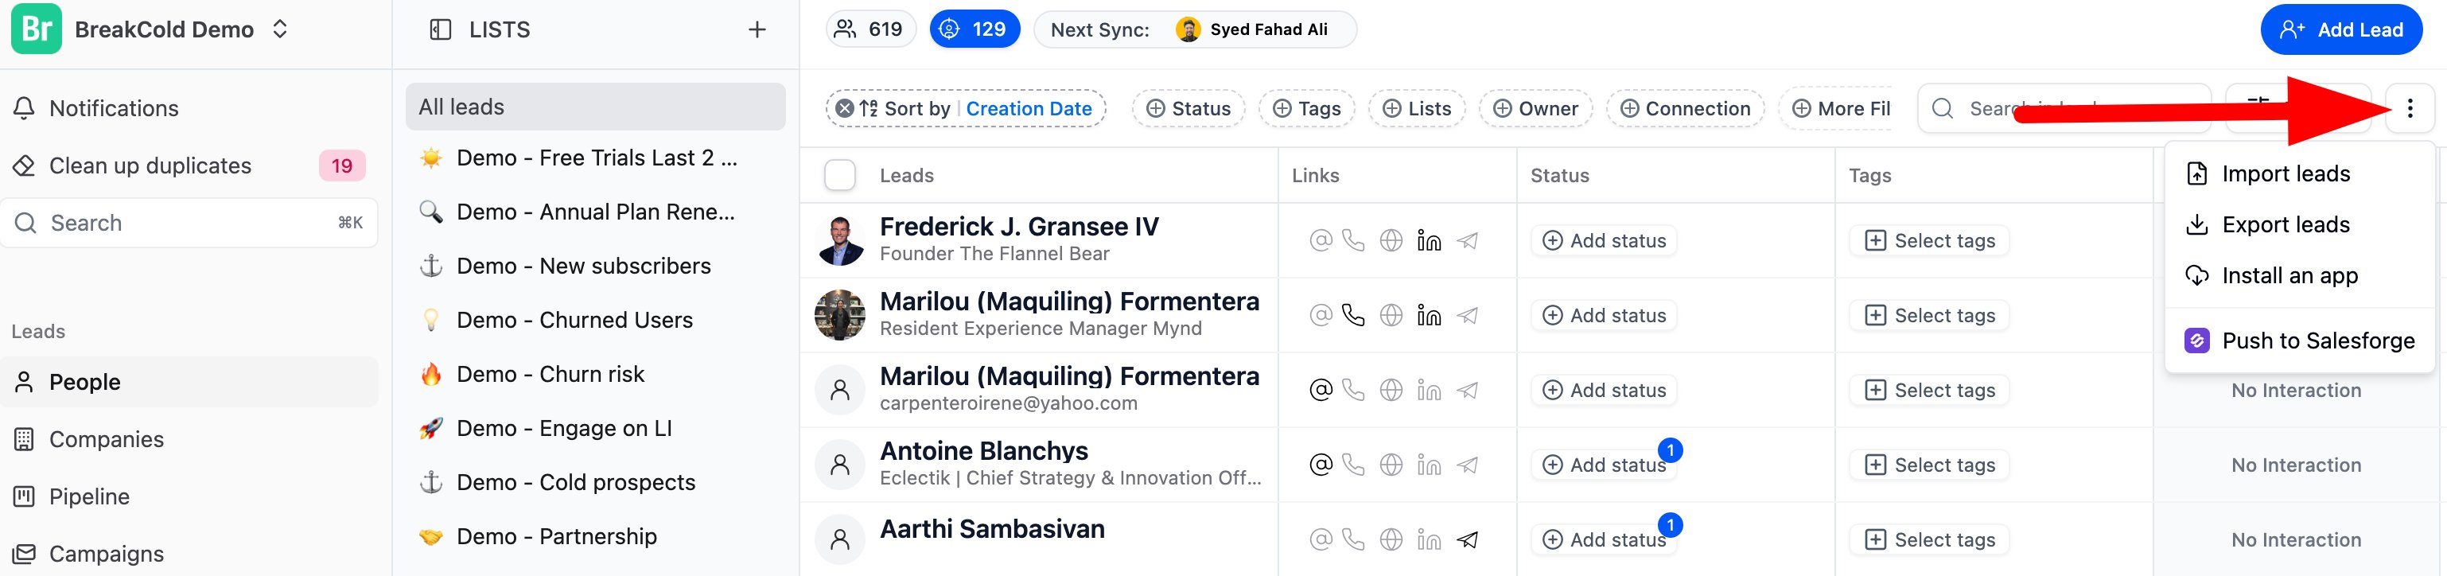Open the Connection filter
The width and height of the screenshot is (2447, 576).
coord(1685,108)
